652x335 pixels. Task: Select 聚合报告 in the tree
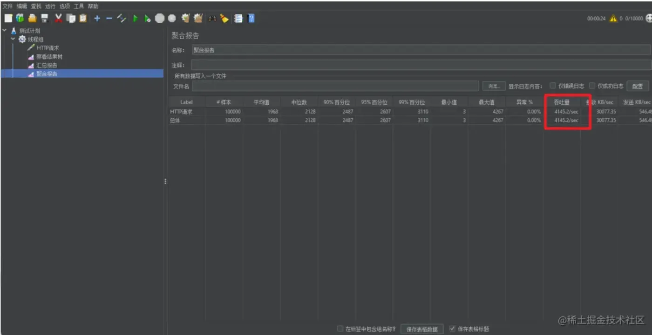pos(47,74)
